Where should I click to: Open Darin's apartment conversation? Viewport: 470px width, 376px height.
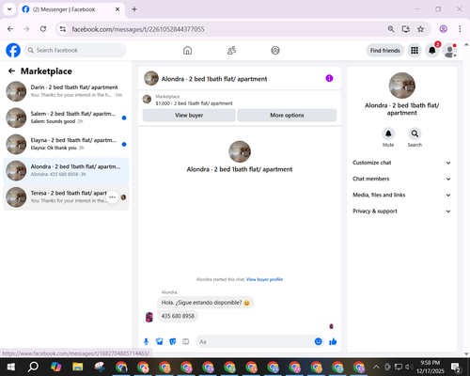click(x=66, y=91)
